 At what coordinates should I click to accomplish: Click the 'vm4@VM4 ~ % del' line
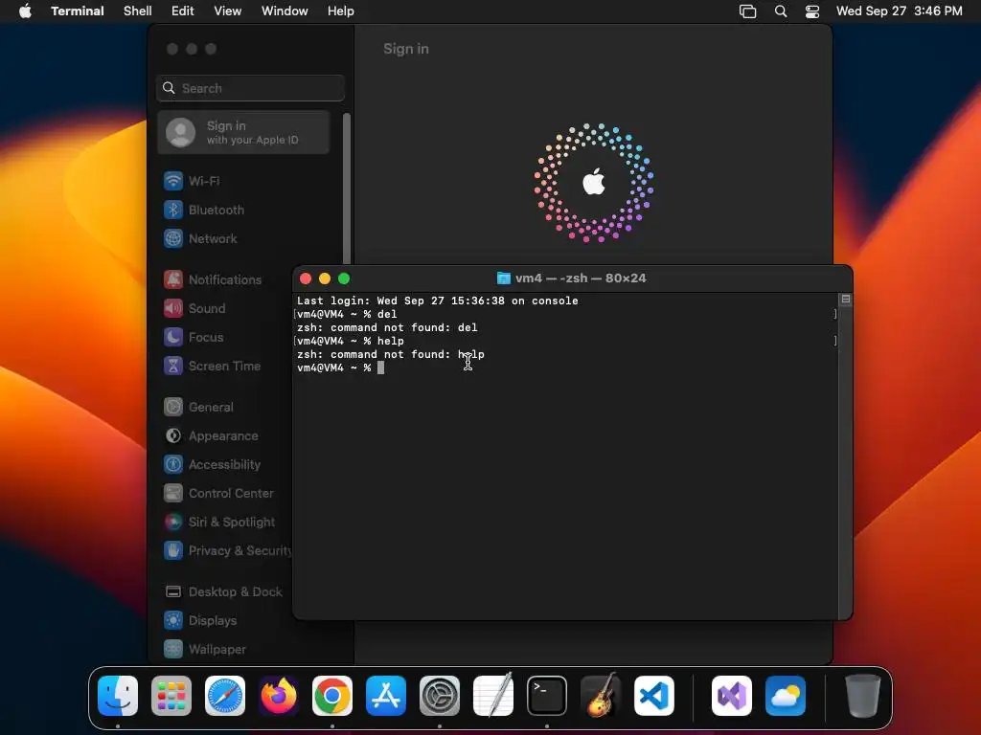[x=347, y=314]
